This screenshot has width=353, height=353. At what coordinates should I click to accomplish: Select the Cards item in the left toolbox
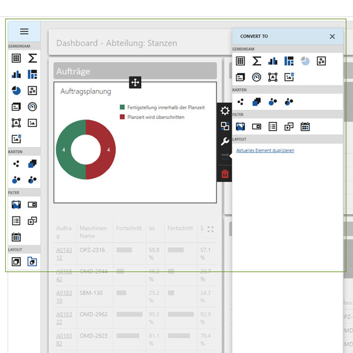(16, 106)
